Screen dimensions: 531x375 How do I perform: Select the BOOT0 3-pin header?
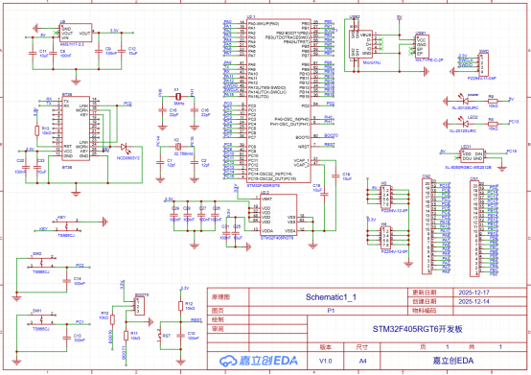140,306
